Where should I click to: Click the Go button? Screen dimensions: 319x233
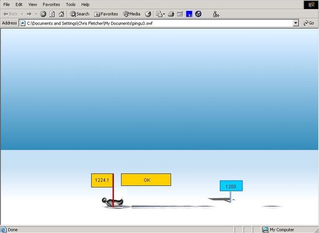coord(309,23)
